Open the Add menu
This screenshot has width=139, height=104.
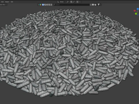coord(2,2)
